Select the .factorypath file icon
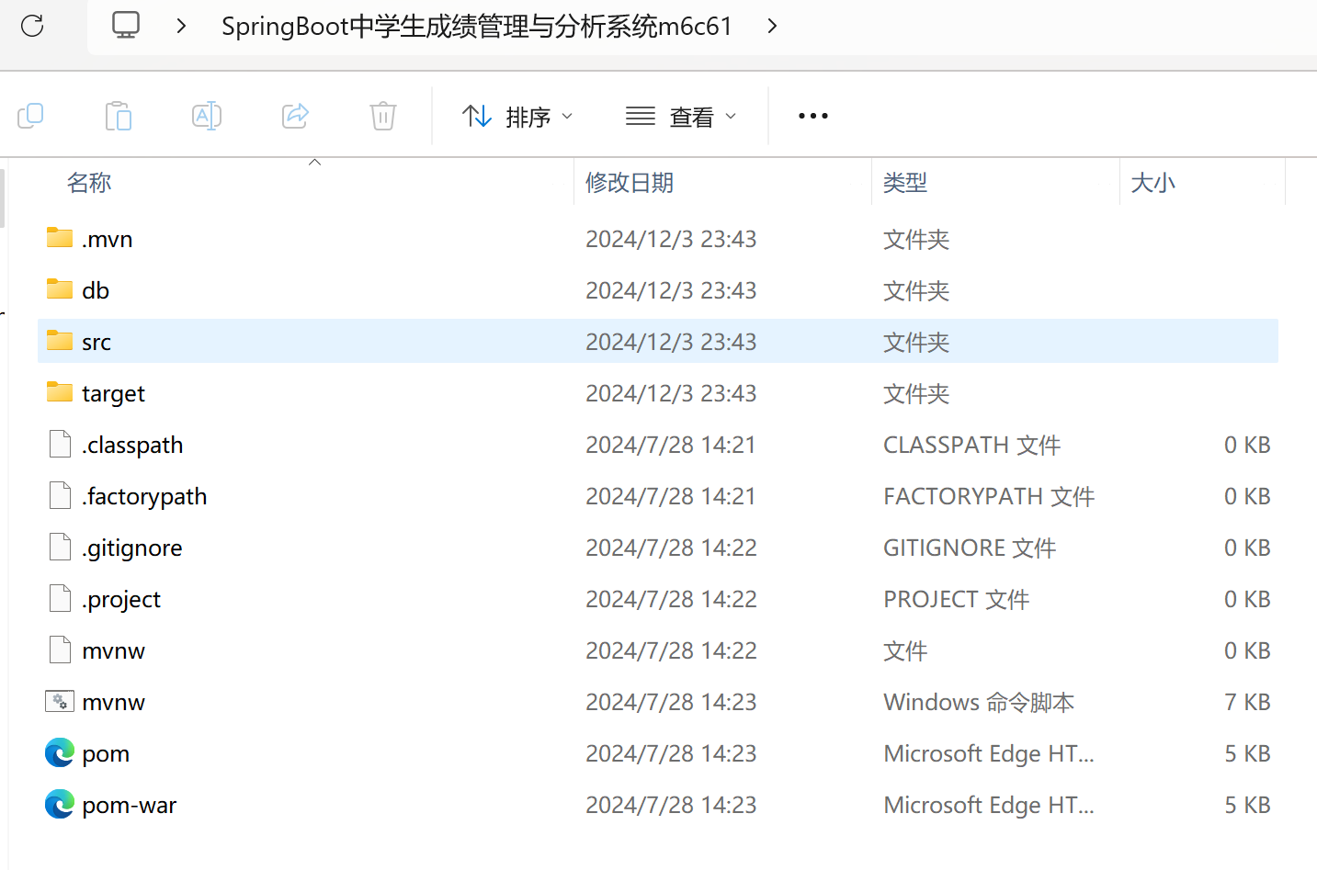Screen dimensions: 1317x870 (x=60, y=495)
